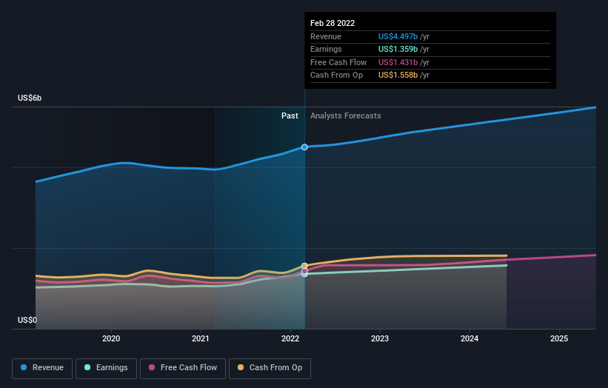The image size is (608, 388).
Task: Click the US$4.497b revenue value
Action: pos(398,36)
